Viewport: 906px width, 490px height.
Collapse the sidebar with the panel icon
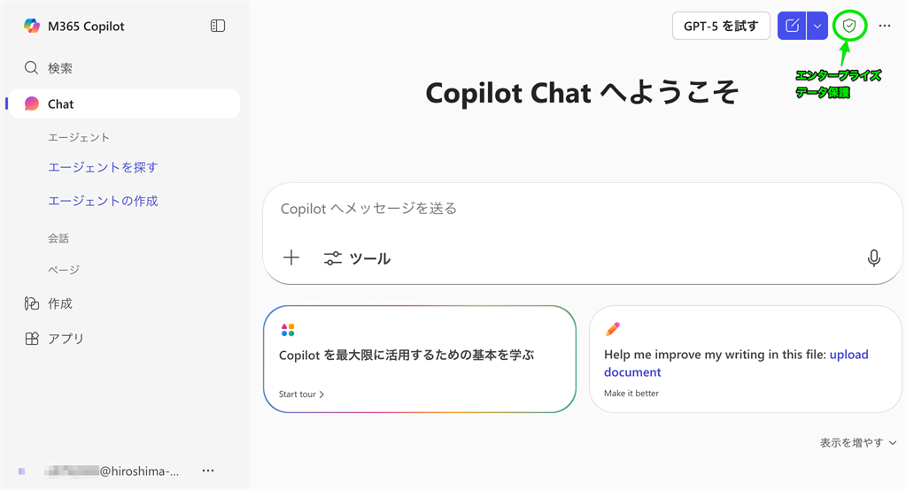pyautogui.click(x=218, y=27)
